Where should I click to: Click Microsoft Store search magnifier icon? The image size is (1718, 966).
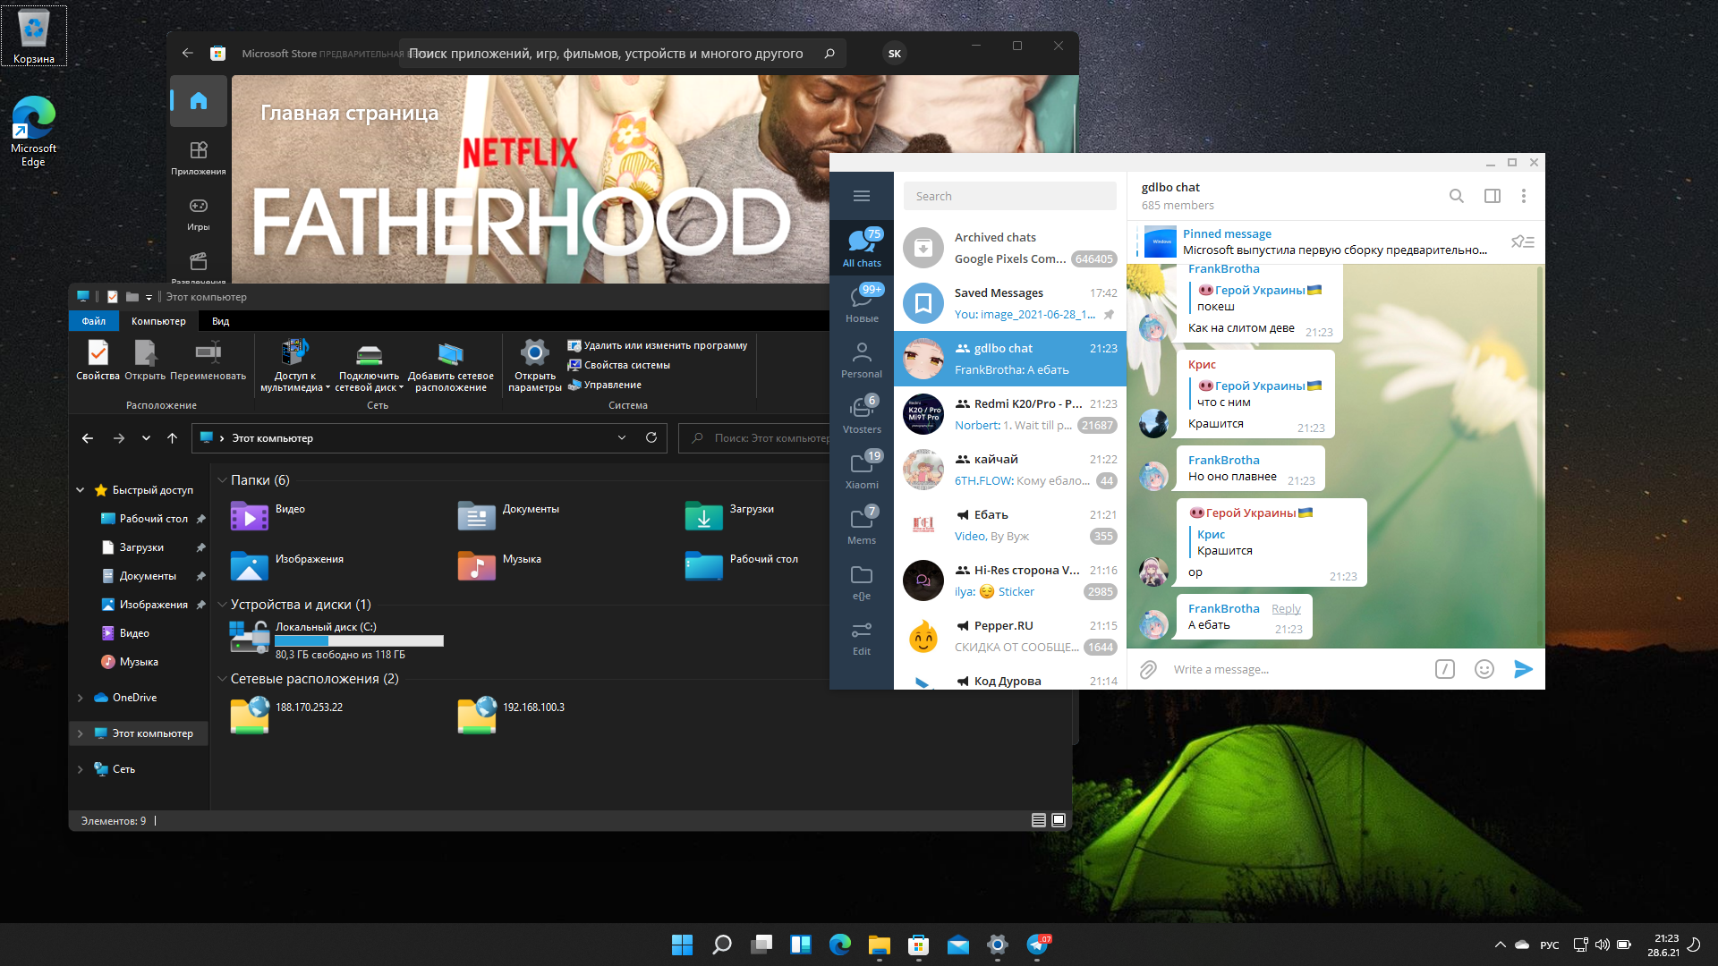pyautogui.click(x=829, y=54)
